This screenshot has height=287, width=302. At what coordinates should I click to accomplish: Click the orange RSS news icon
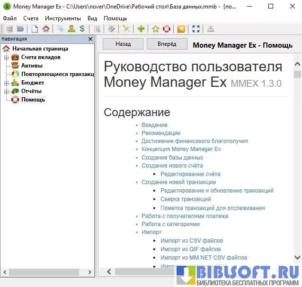181,29
